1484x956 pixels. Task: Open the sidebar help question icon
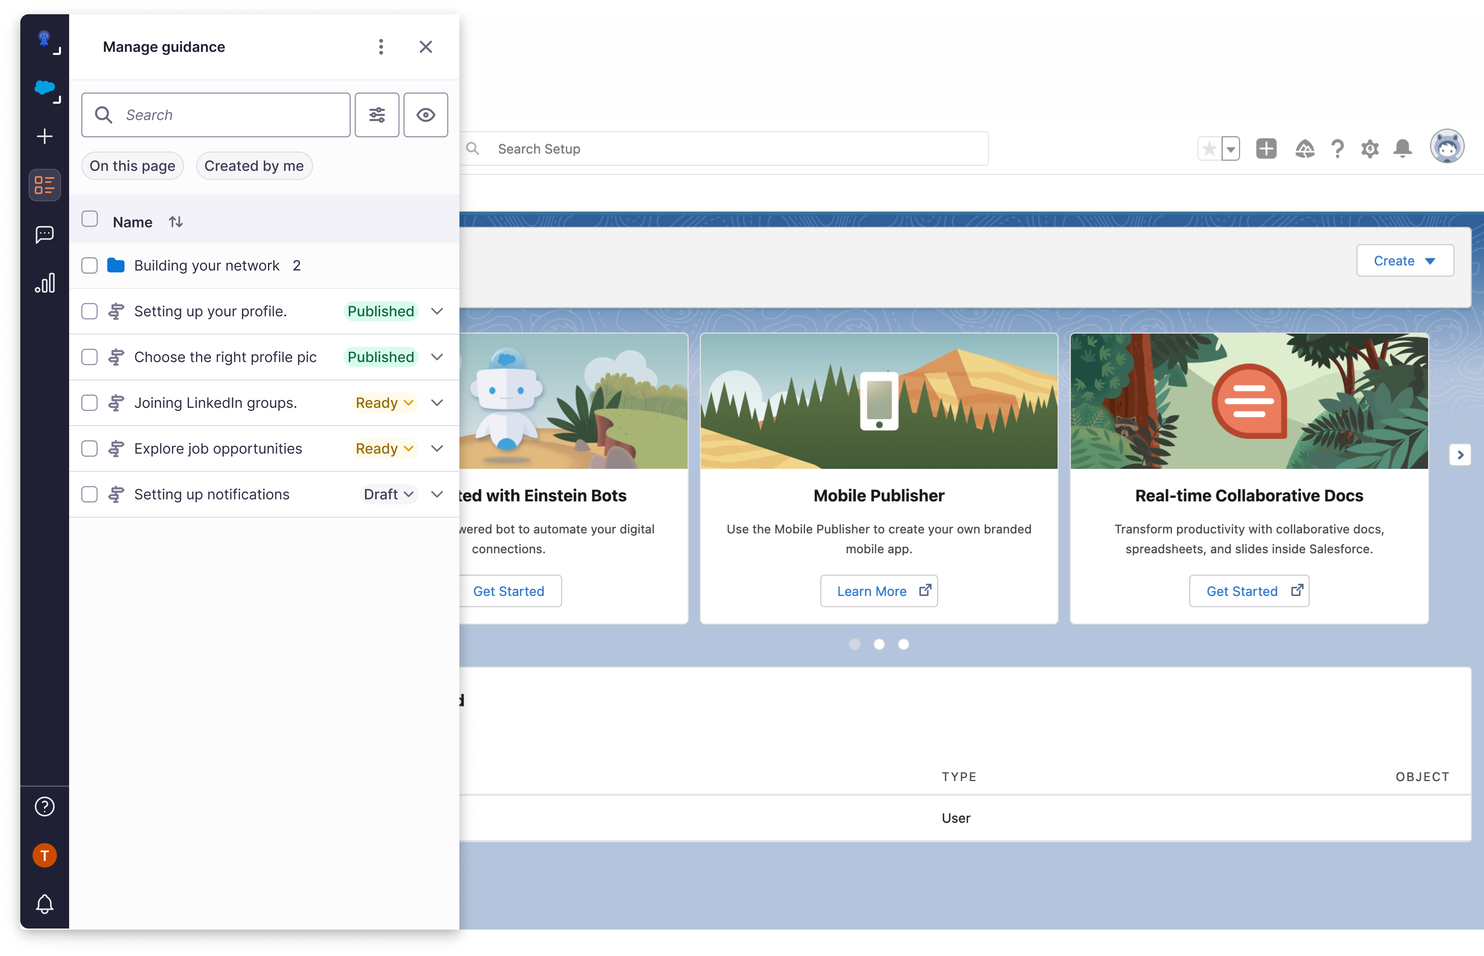click(x=45, y=806)
